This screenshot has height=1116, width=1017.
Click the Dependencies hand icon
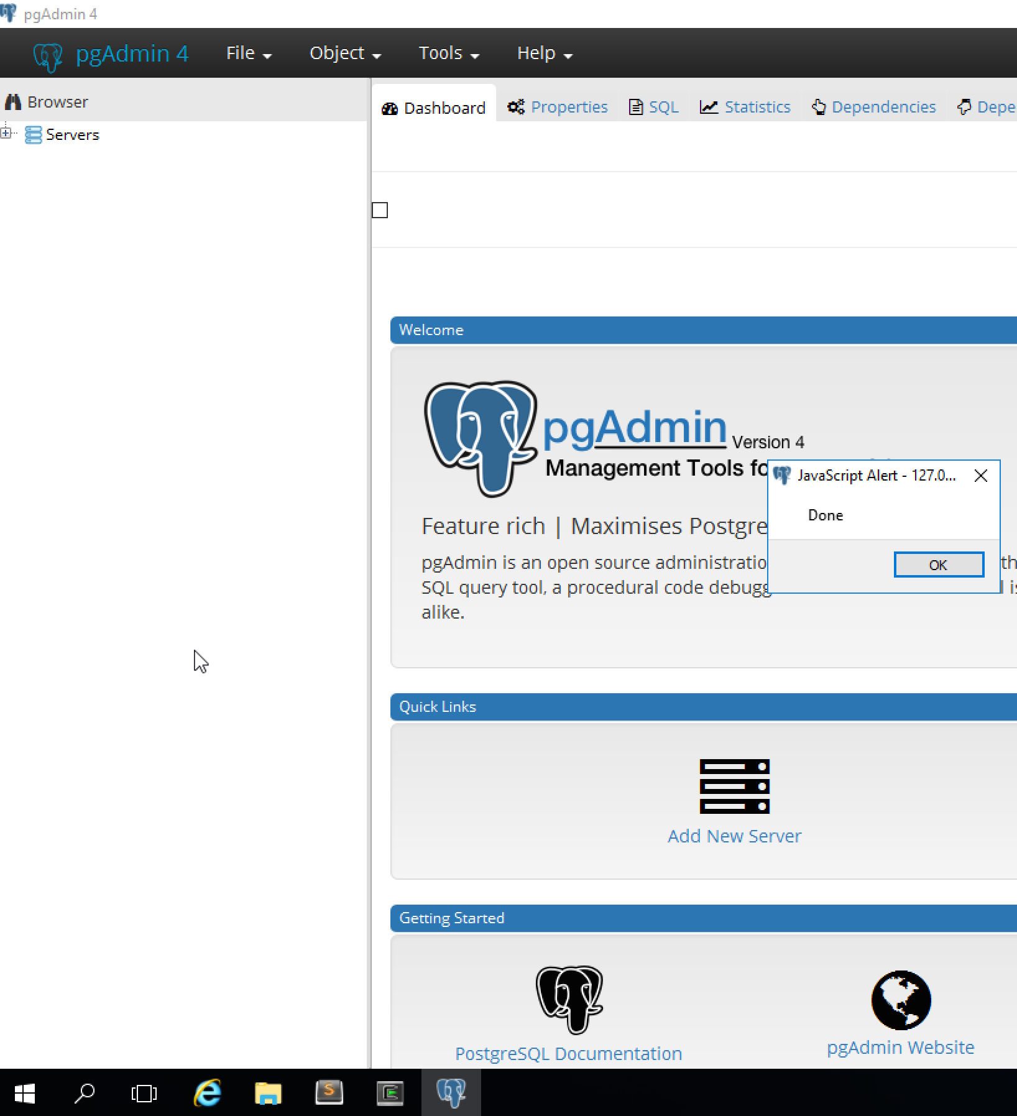point(819,107)
